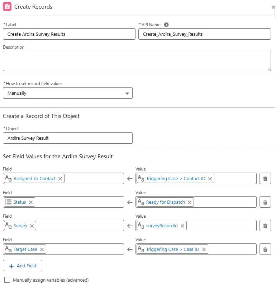Screen dimensions: 276x287
Task: Enable Manually assign variables (advanced) checkbox
Action: coord(7,280)
